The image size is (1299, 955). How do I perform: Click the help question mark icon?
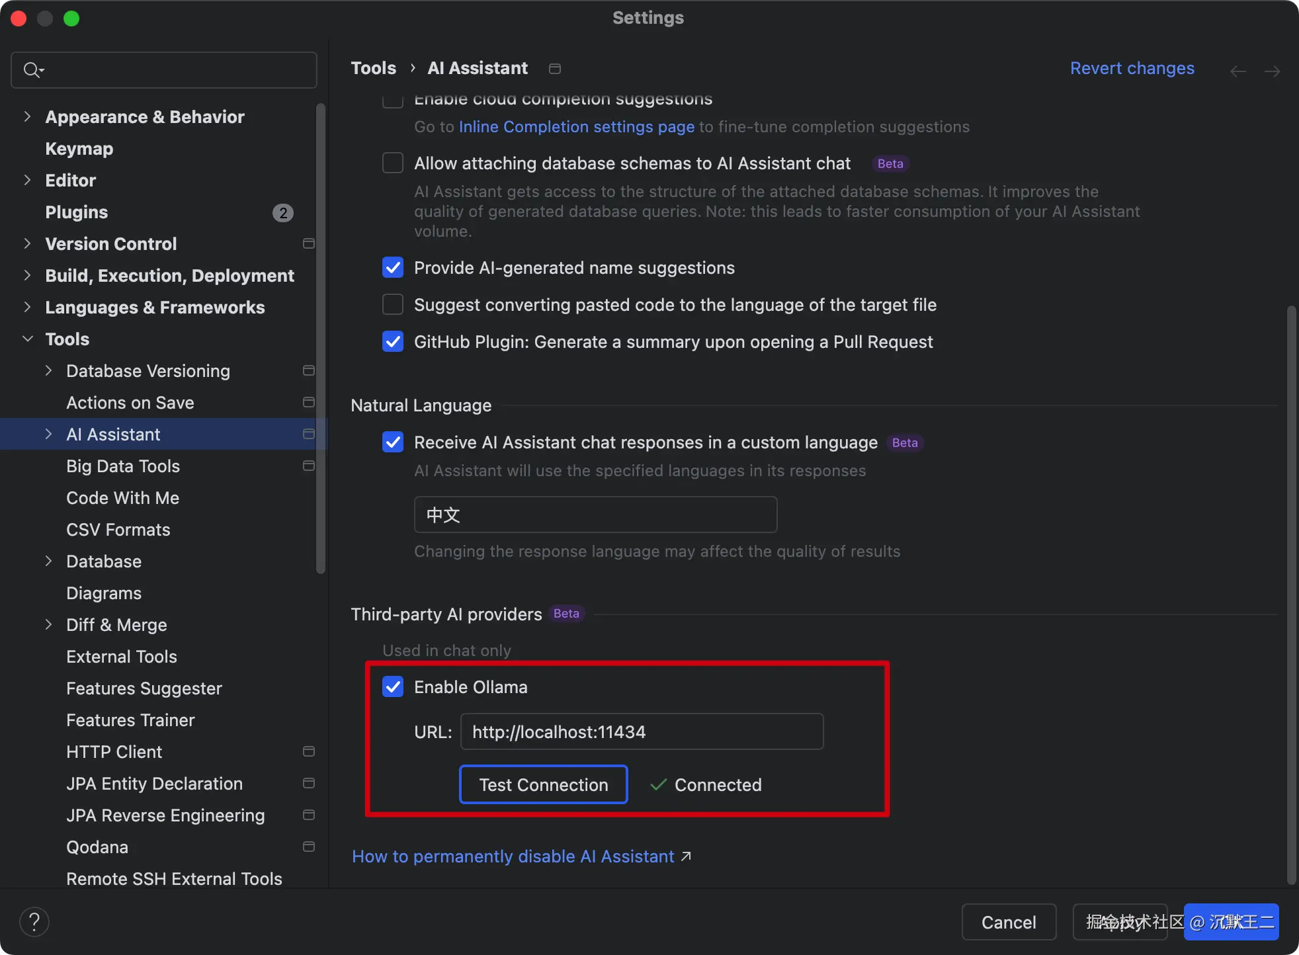point(34,922)
